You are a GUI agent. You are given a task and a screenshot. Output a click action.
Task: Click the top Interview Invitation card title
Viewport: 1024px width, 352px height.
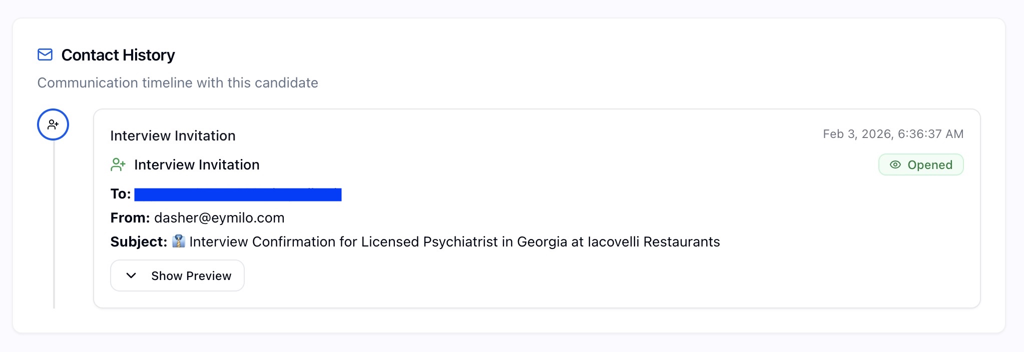(173, 136)
